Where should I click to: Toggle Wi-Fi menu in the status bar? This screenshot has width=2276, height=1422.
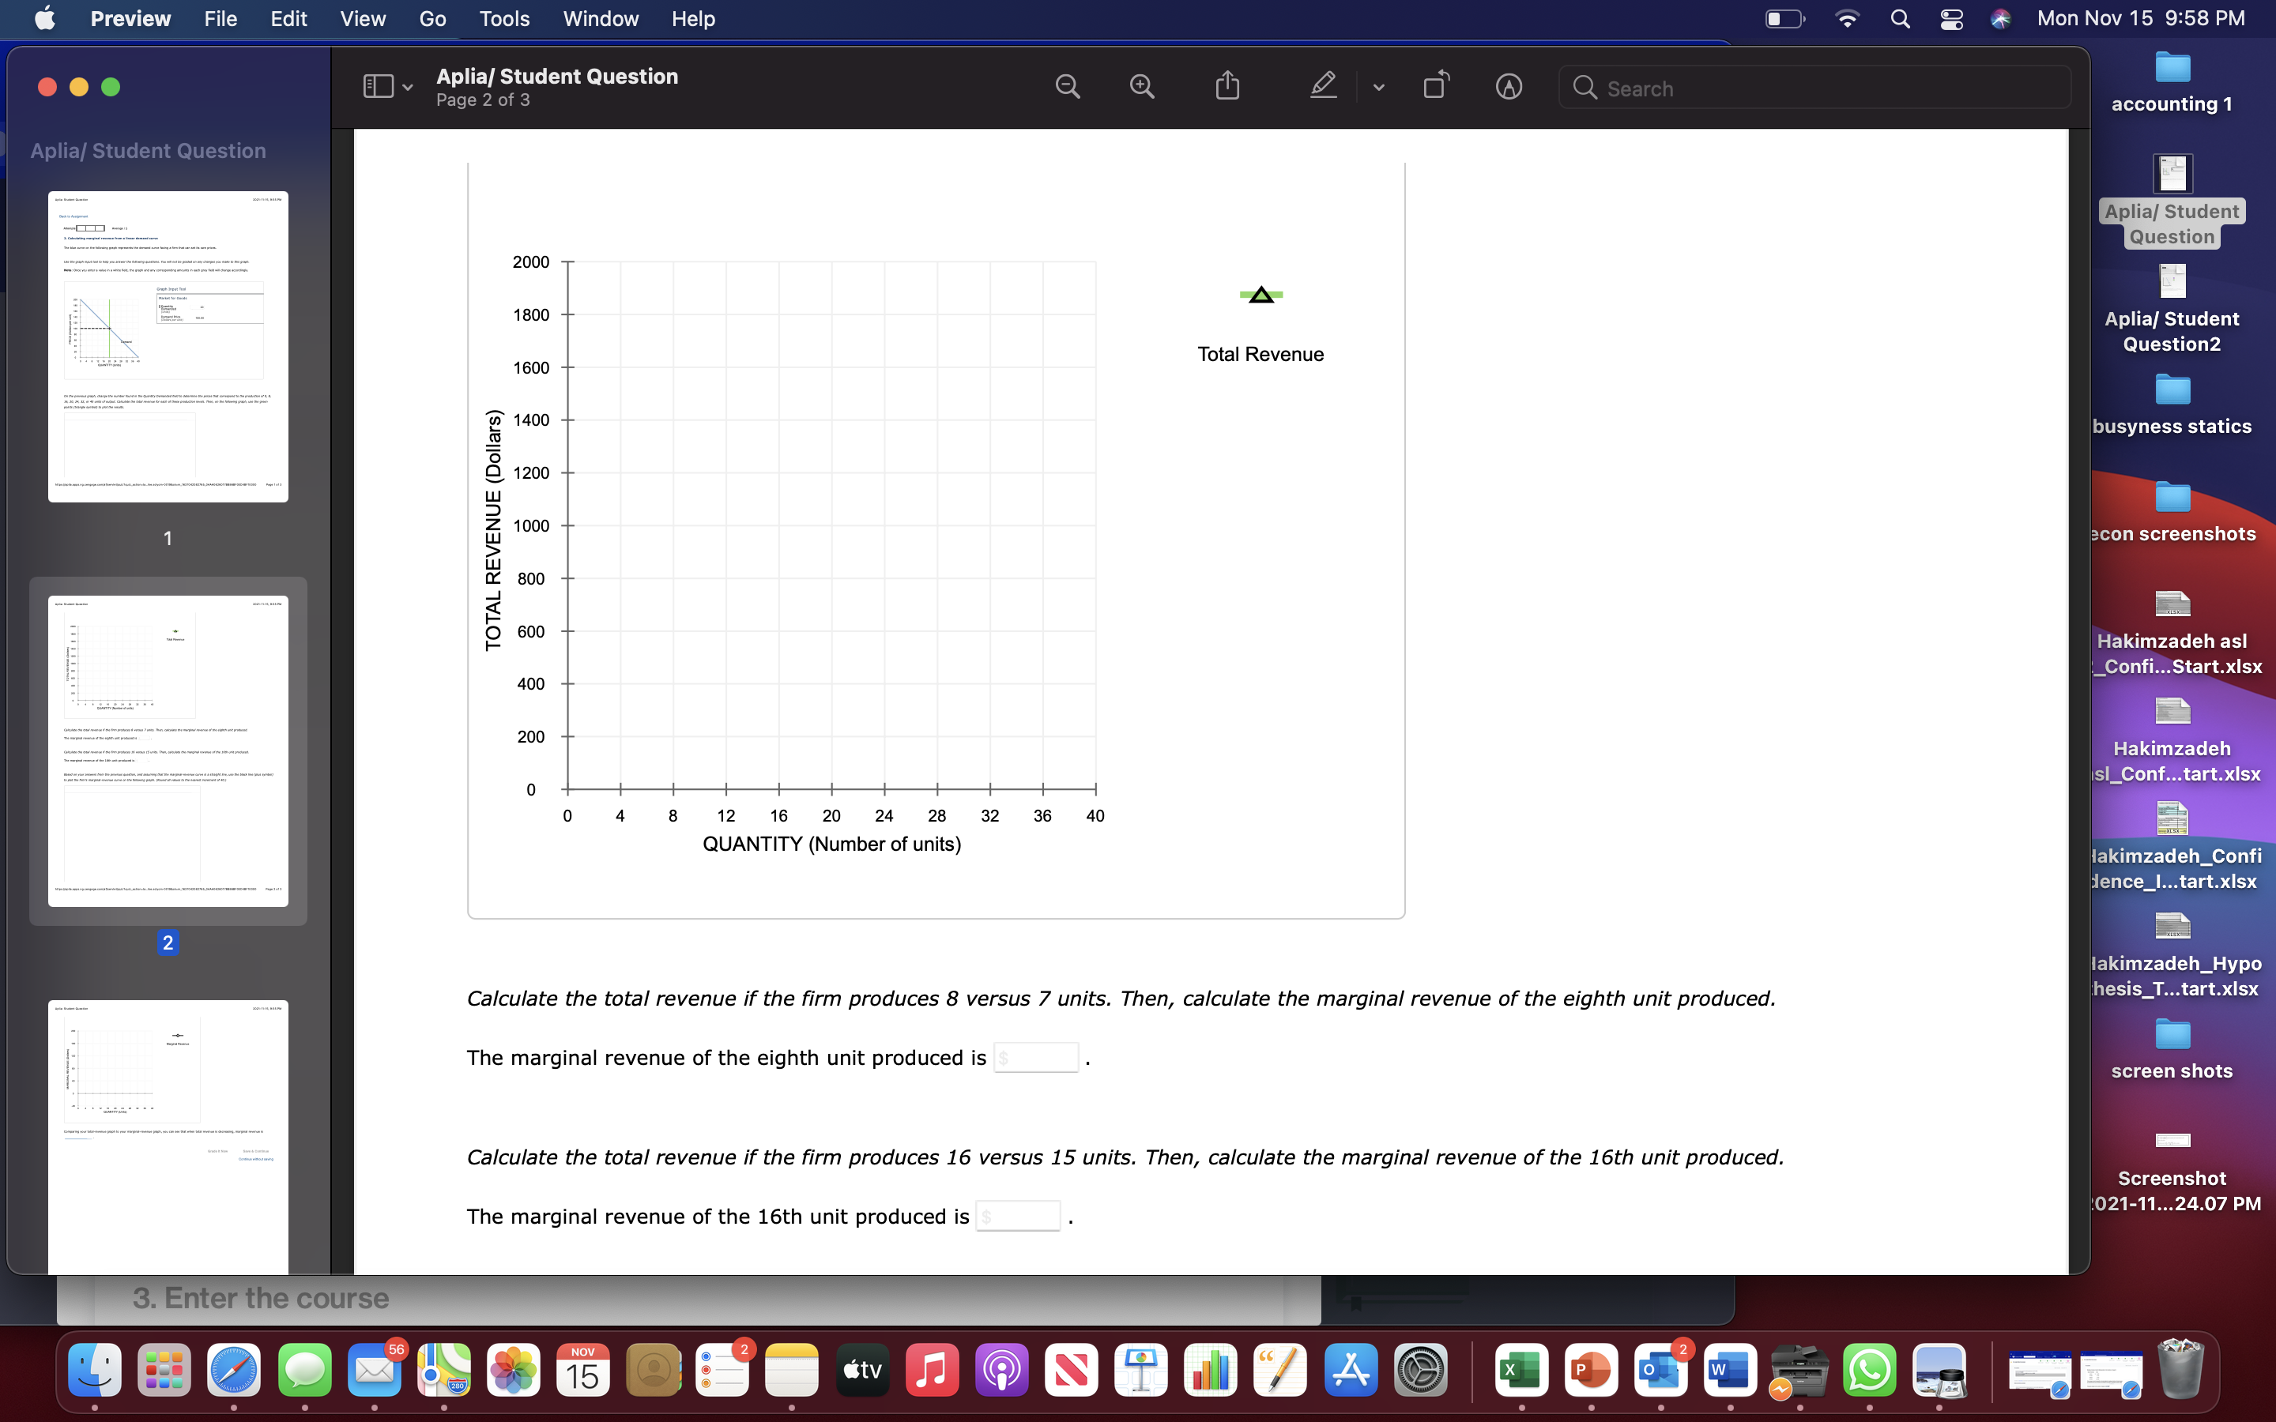tap(1847, 18)
